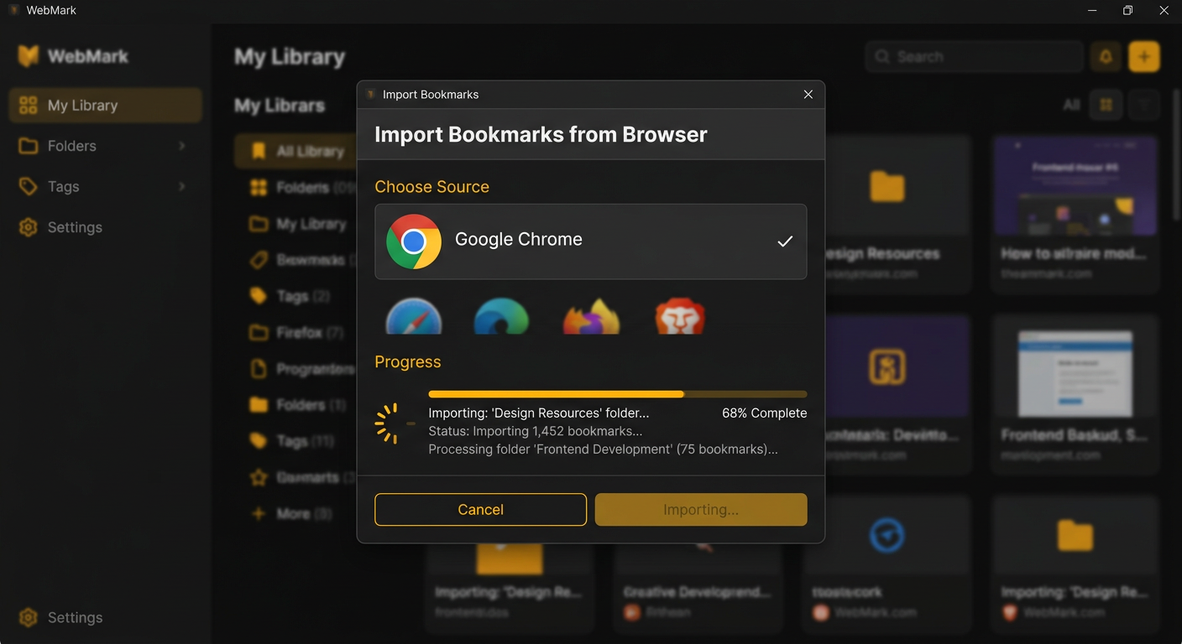Viewport: 1182px width, 644px height.
Task: Toggle the checkmark on Google Chrome row
Action: click(x=785, y=241)
